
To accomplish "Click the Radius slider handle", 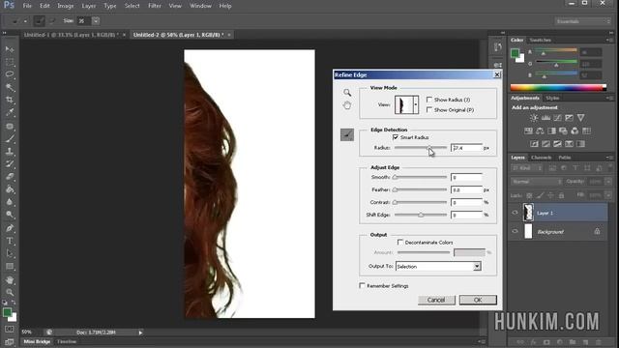I will click(x=428, y=148).
